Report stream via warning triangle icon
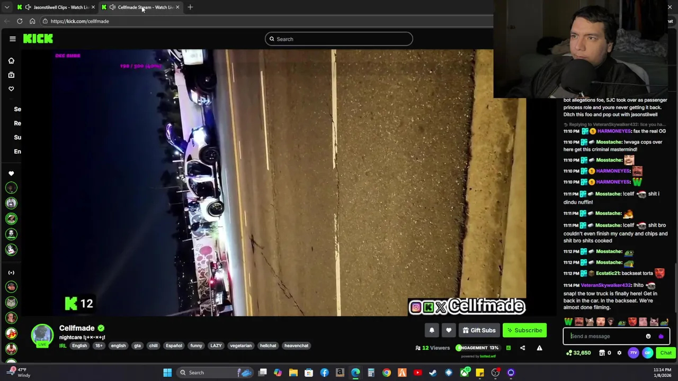The width and height of the screenshot is (678, 381). (539, 348)
